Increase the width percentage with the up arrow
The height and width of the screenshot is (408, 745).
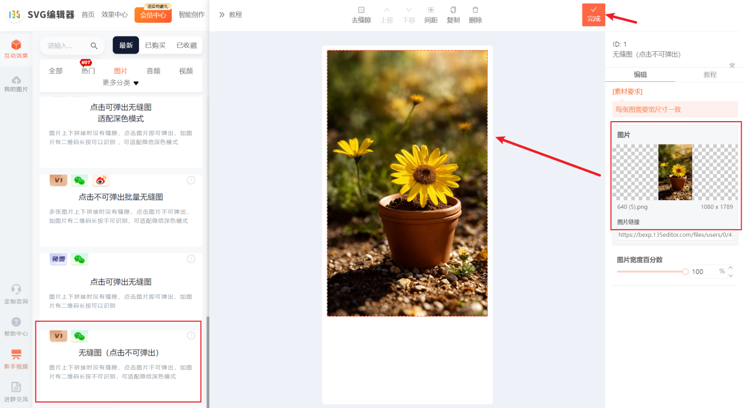click(731, 267)
